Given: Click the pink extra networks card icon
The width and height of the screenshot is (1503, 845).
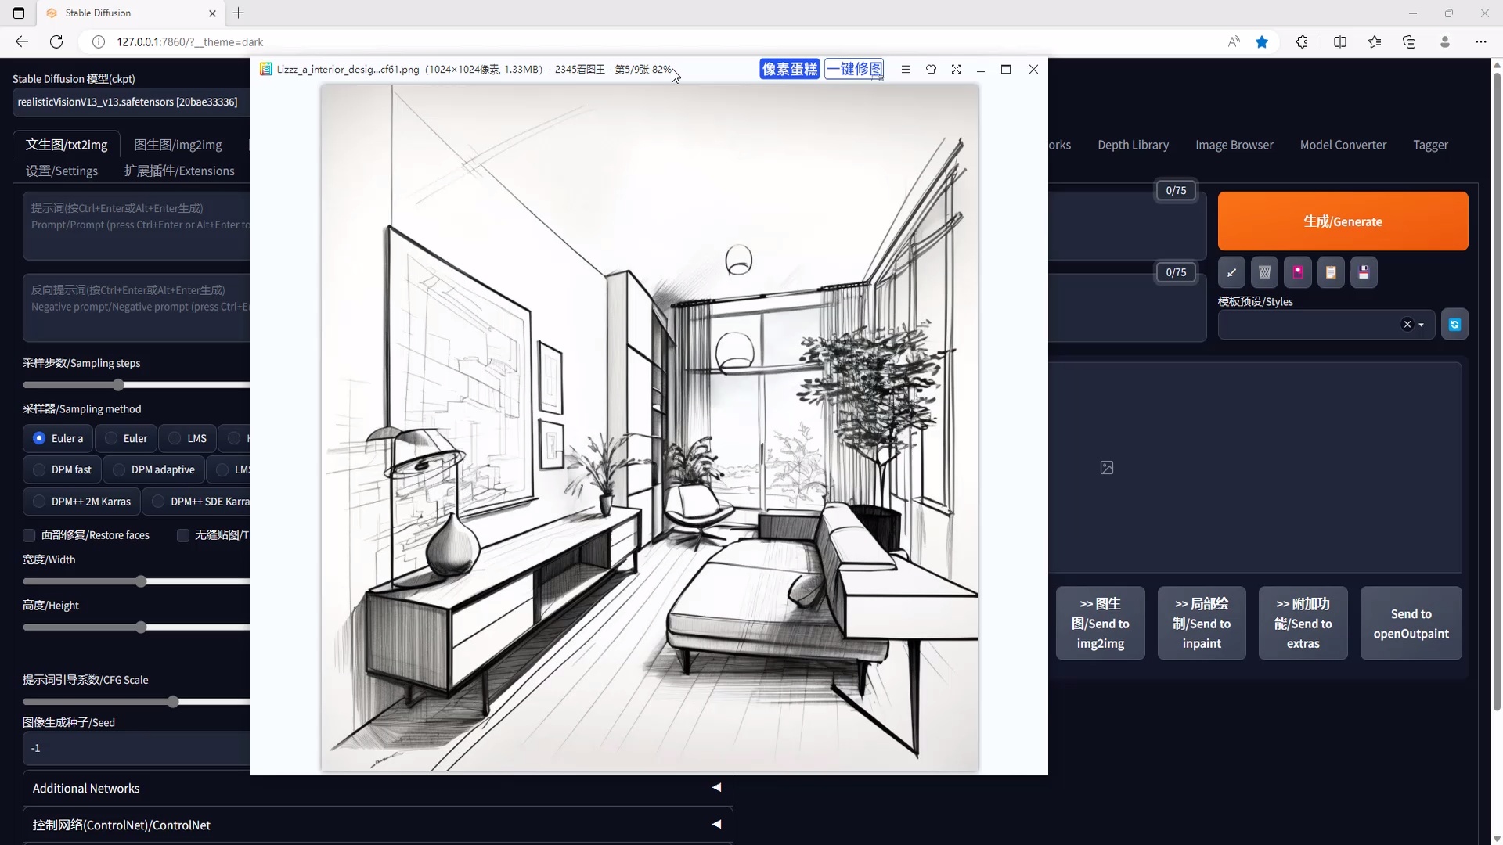Looking at the screenshot, I should (1297, 272).
